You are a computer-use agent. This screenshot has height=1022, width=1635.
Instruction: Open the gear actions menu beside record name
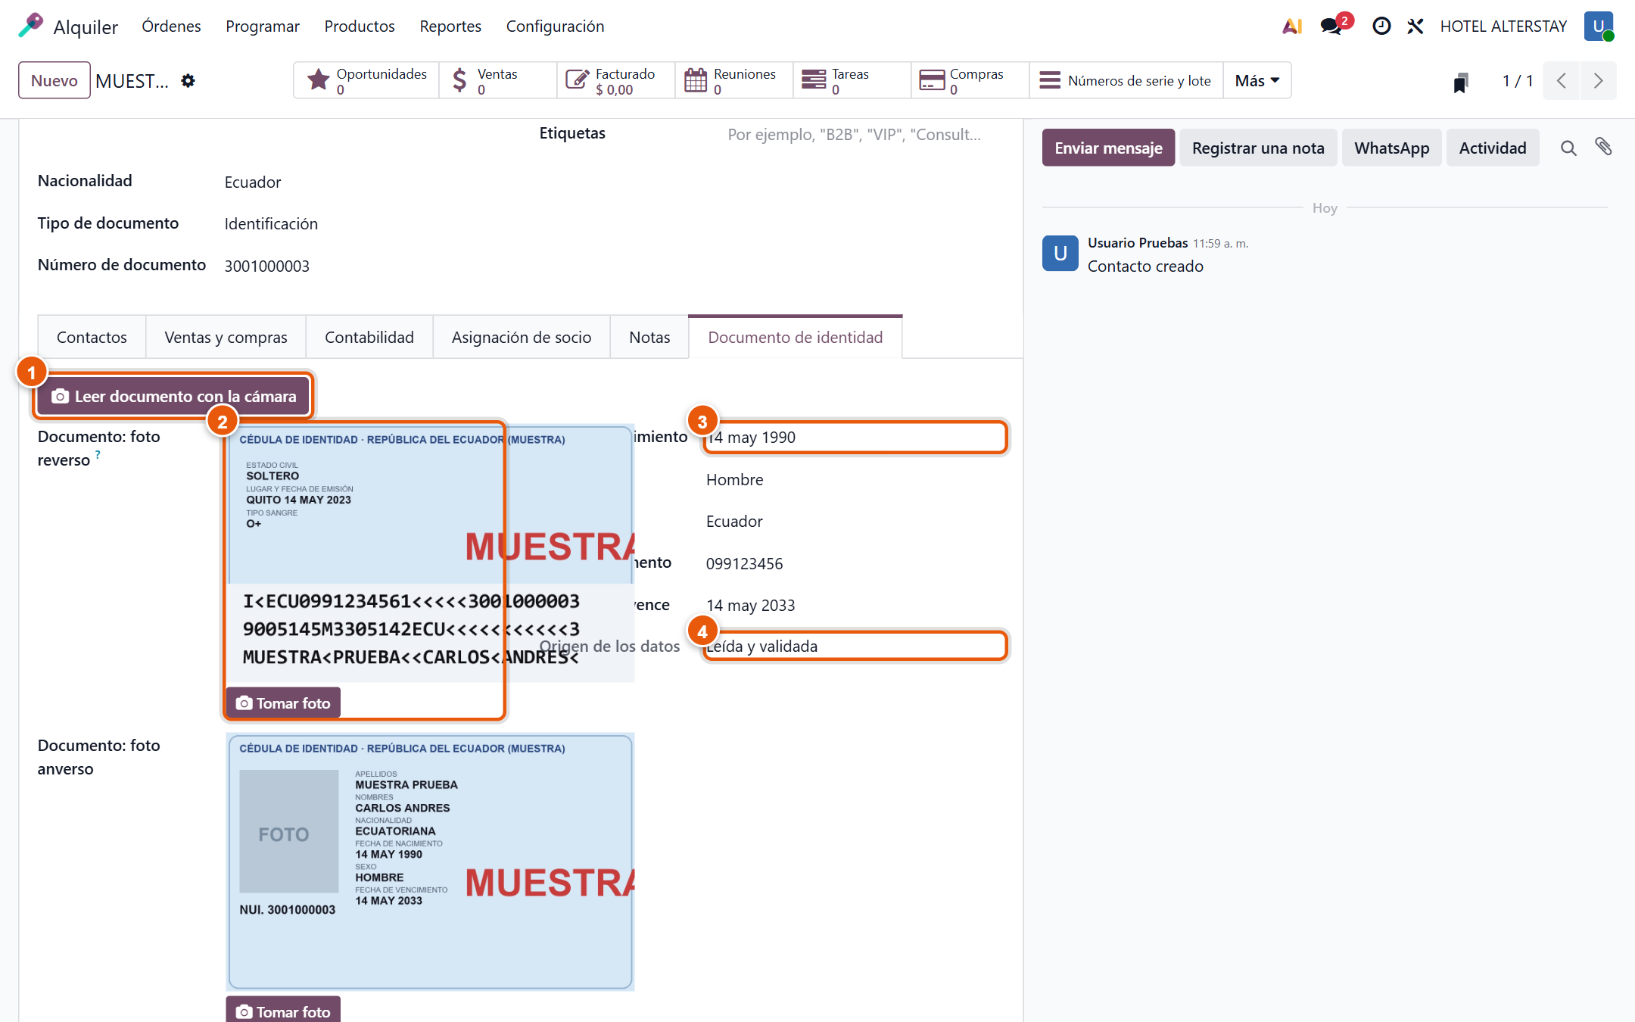pyautogui.click(x=188, y=81)
